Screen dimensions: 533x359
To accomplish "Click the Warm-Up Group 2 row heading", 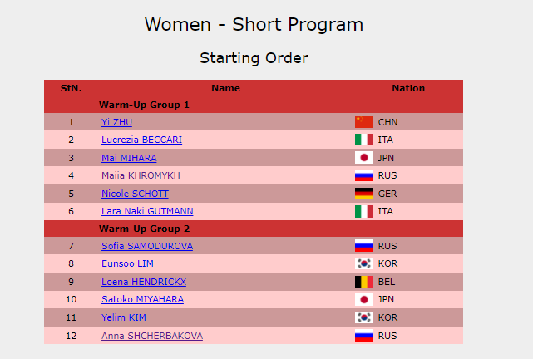I will coord(144,229).
